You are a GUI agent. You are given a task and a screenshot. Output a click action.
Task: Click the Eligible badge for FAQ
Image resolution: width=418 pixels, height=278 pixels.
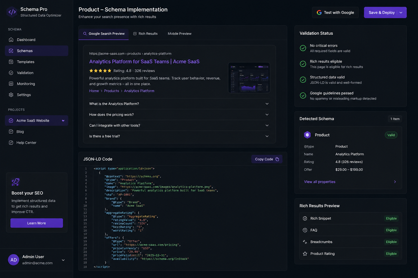pyautogui.click(x=391, y=230)
